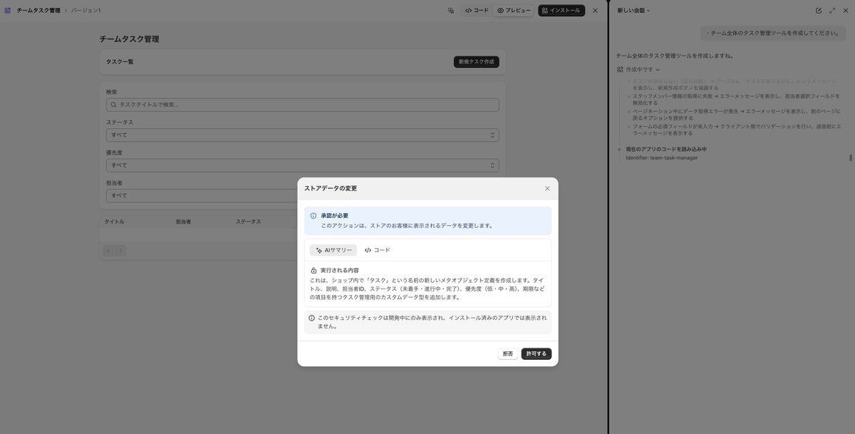Click the info icon in security check note

[312, 318]
